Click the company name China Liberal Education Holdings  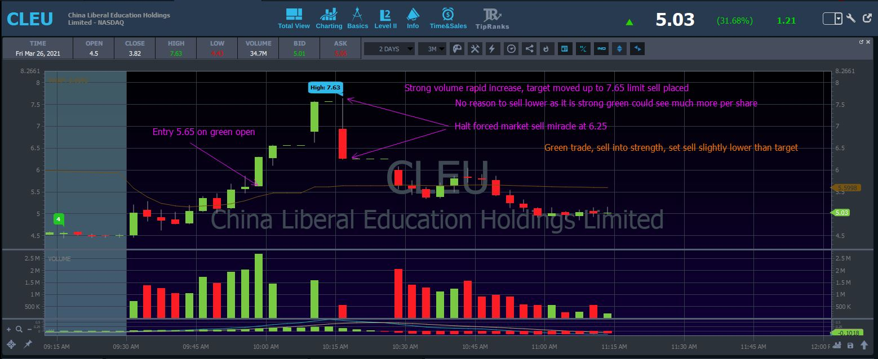pos(119,19)
